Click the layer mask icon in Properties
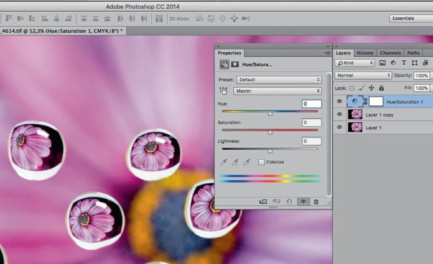The height and width of the screenshot is (264, 433). [235, 64]
